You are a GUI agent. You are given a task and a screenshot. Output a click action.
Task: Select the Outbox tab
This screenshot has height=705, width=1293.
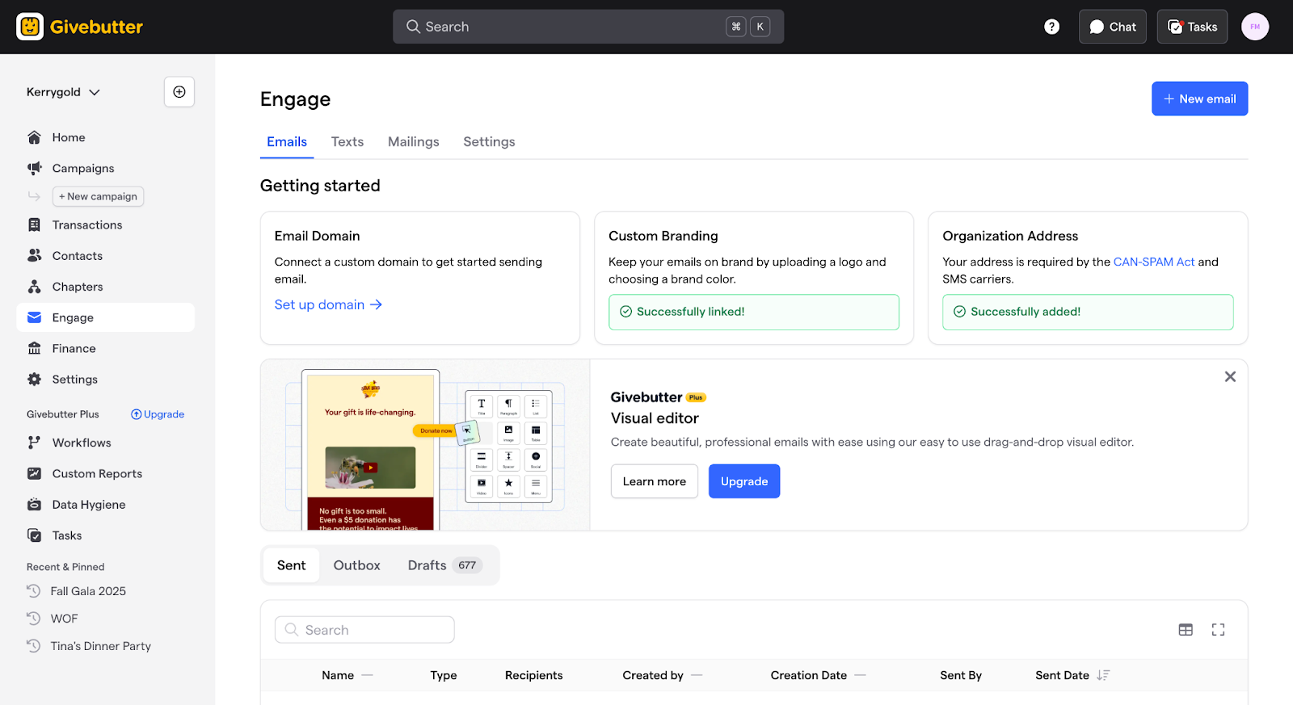point(356,565)
